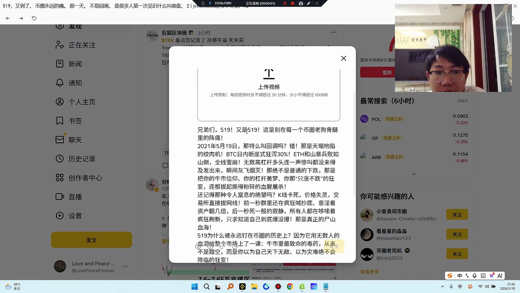Click the grid icon beside 创作者中心
The image size is (520, 293).
pos(60,178)
